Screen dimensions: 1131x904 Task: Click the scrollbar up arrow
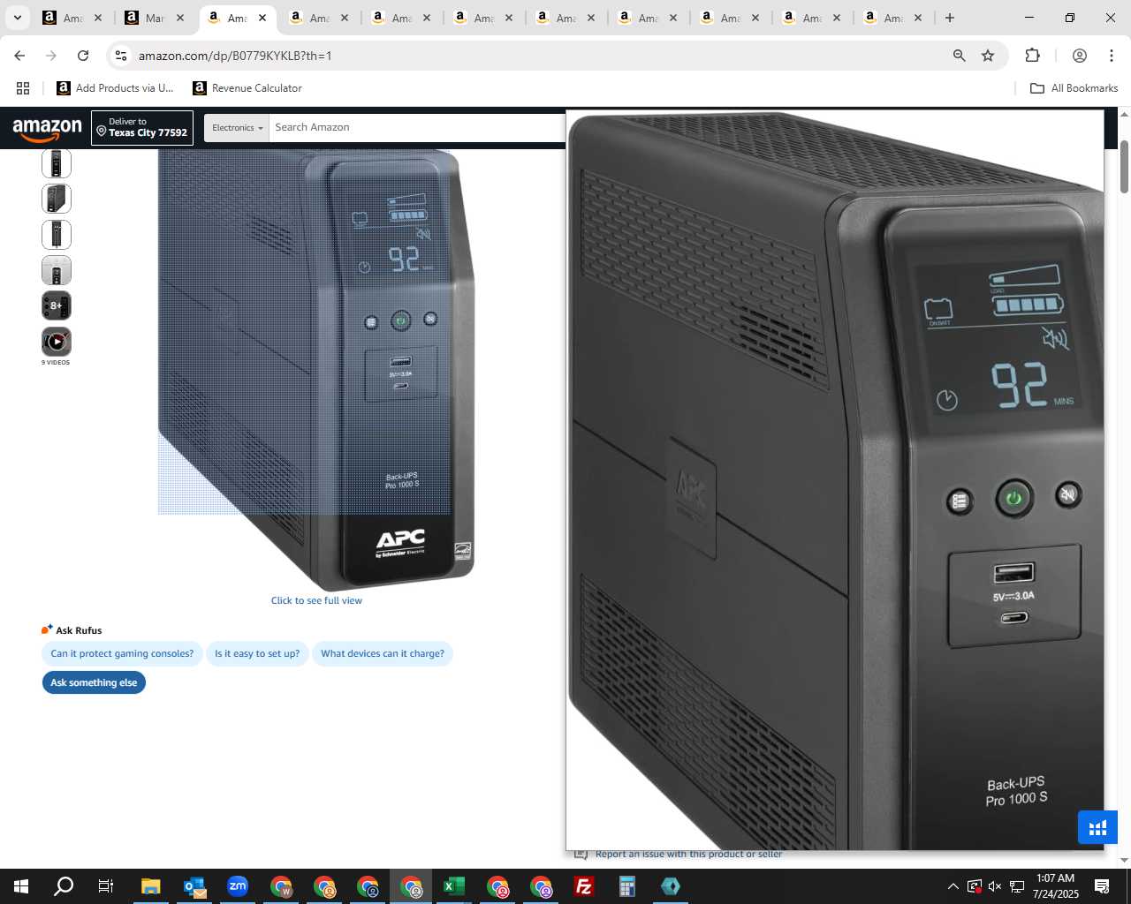pyautogui.click(x=1124, y=114)
